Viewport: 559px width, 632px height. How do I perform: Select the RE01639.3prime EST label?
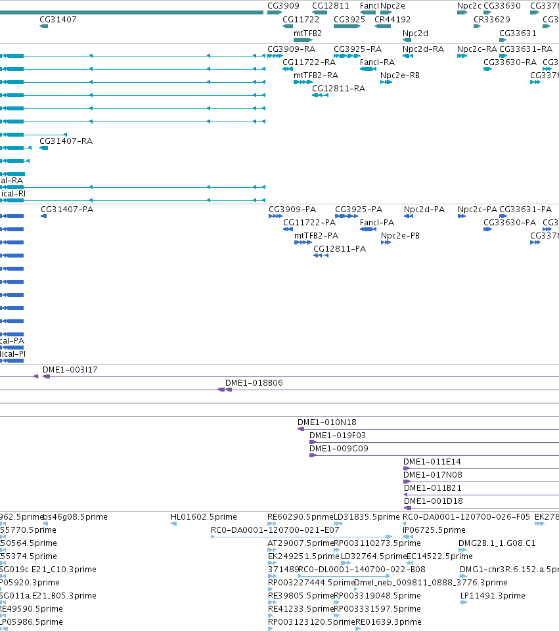click(x=388, y=622)
